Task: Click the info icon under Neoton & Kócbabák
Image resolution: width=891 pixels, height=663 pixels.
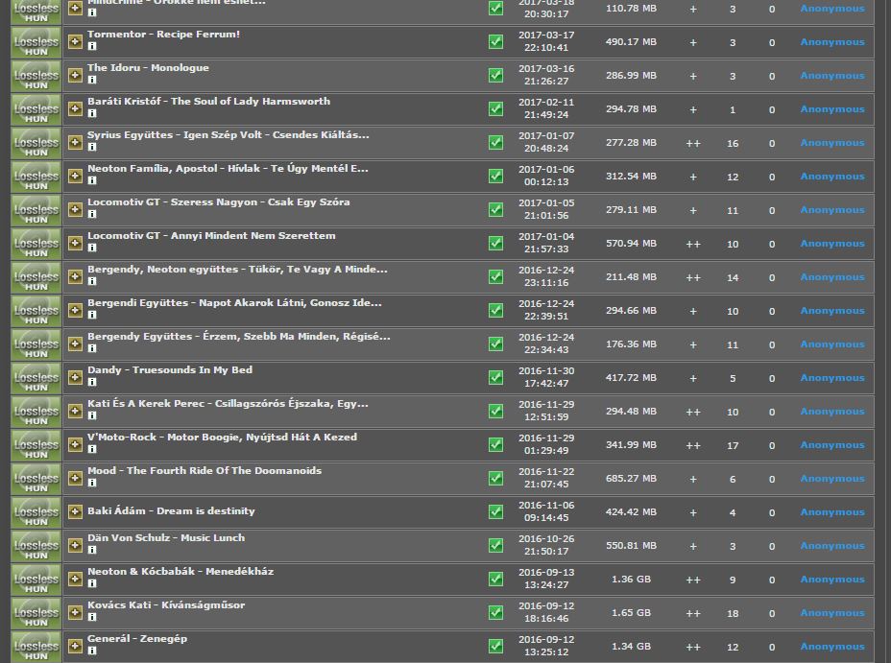Action: click(x=92, y=584)
